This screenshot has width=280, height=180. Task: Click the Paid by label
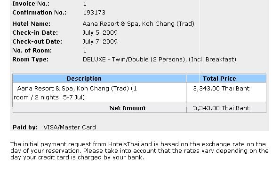coord(25,127)
